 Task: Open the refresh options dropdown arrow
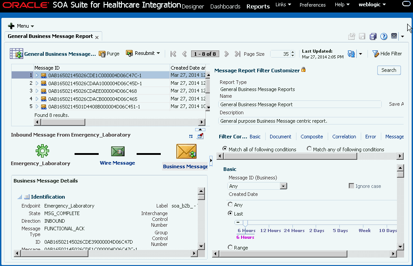click(x=361, y=54)
